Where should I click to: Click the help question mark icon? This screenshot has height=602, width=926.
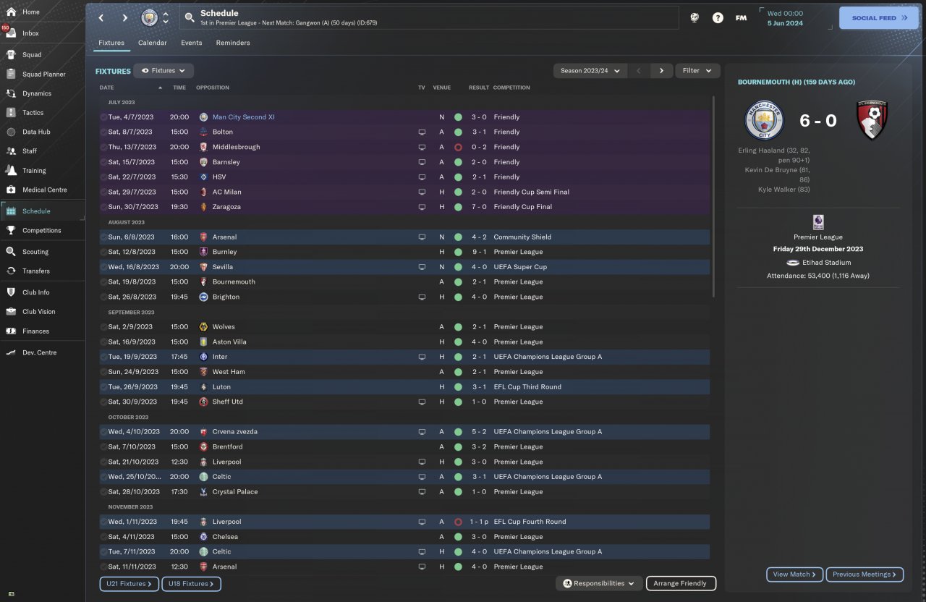click(x=718, y=18)
